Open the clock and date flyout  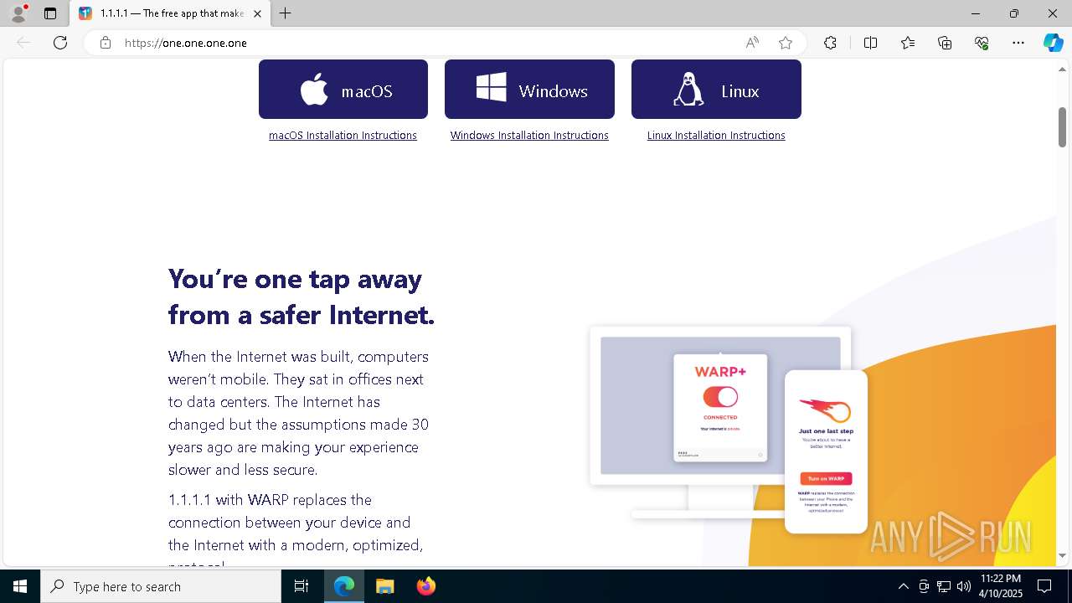pos(1001,586)
